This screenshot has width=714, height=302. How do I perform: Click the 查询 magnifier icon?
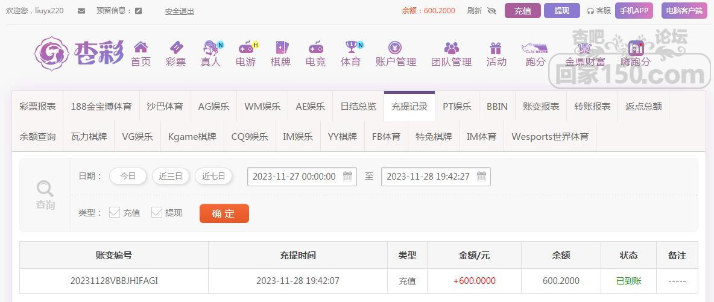coord(45,188)
